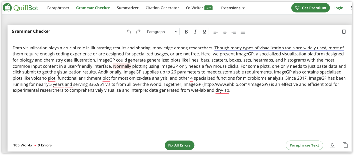This screenshot has width=354, height=155.
Task: Open the Grammar Checker tab
Action: tap(93, 8)
